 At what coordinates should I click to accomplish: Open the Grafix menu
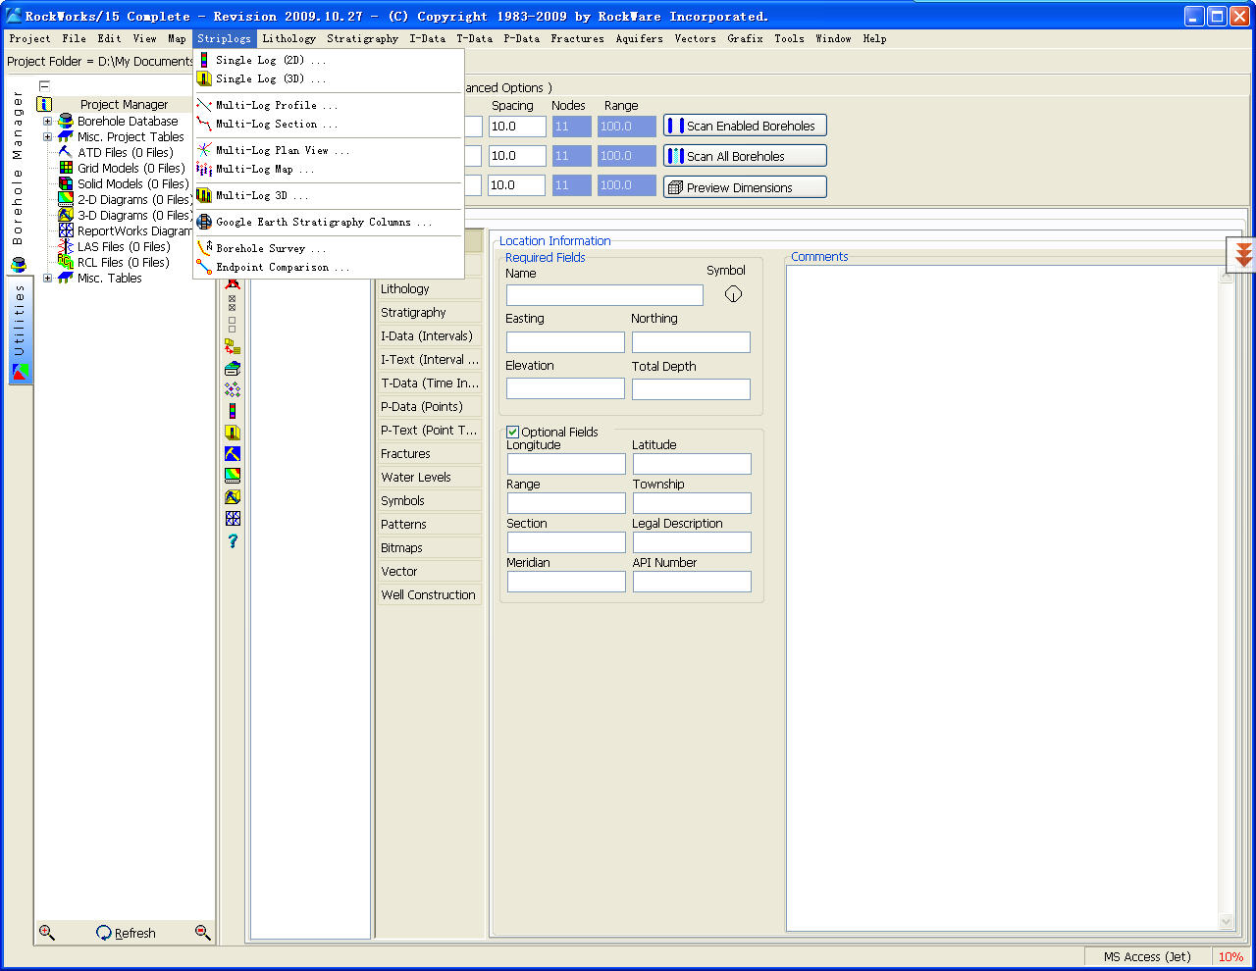click(745, 38)
